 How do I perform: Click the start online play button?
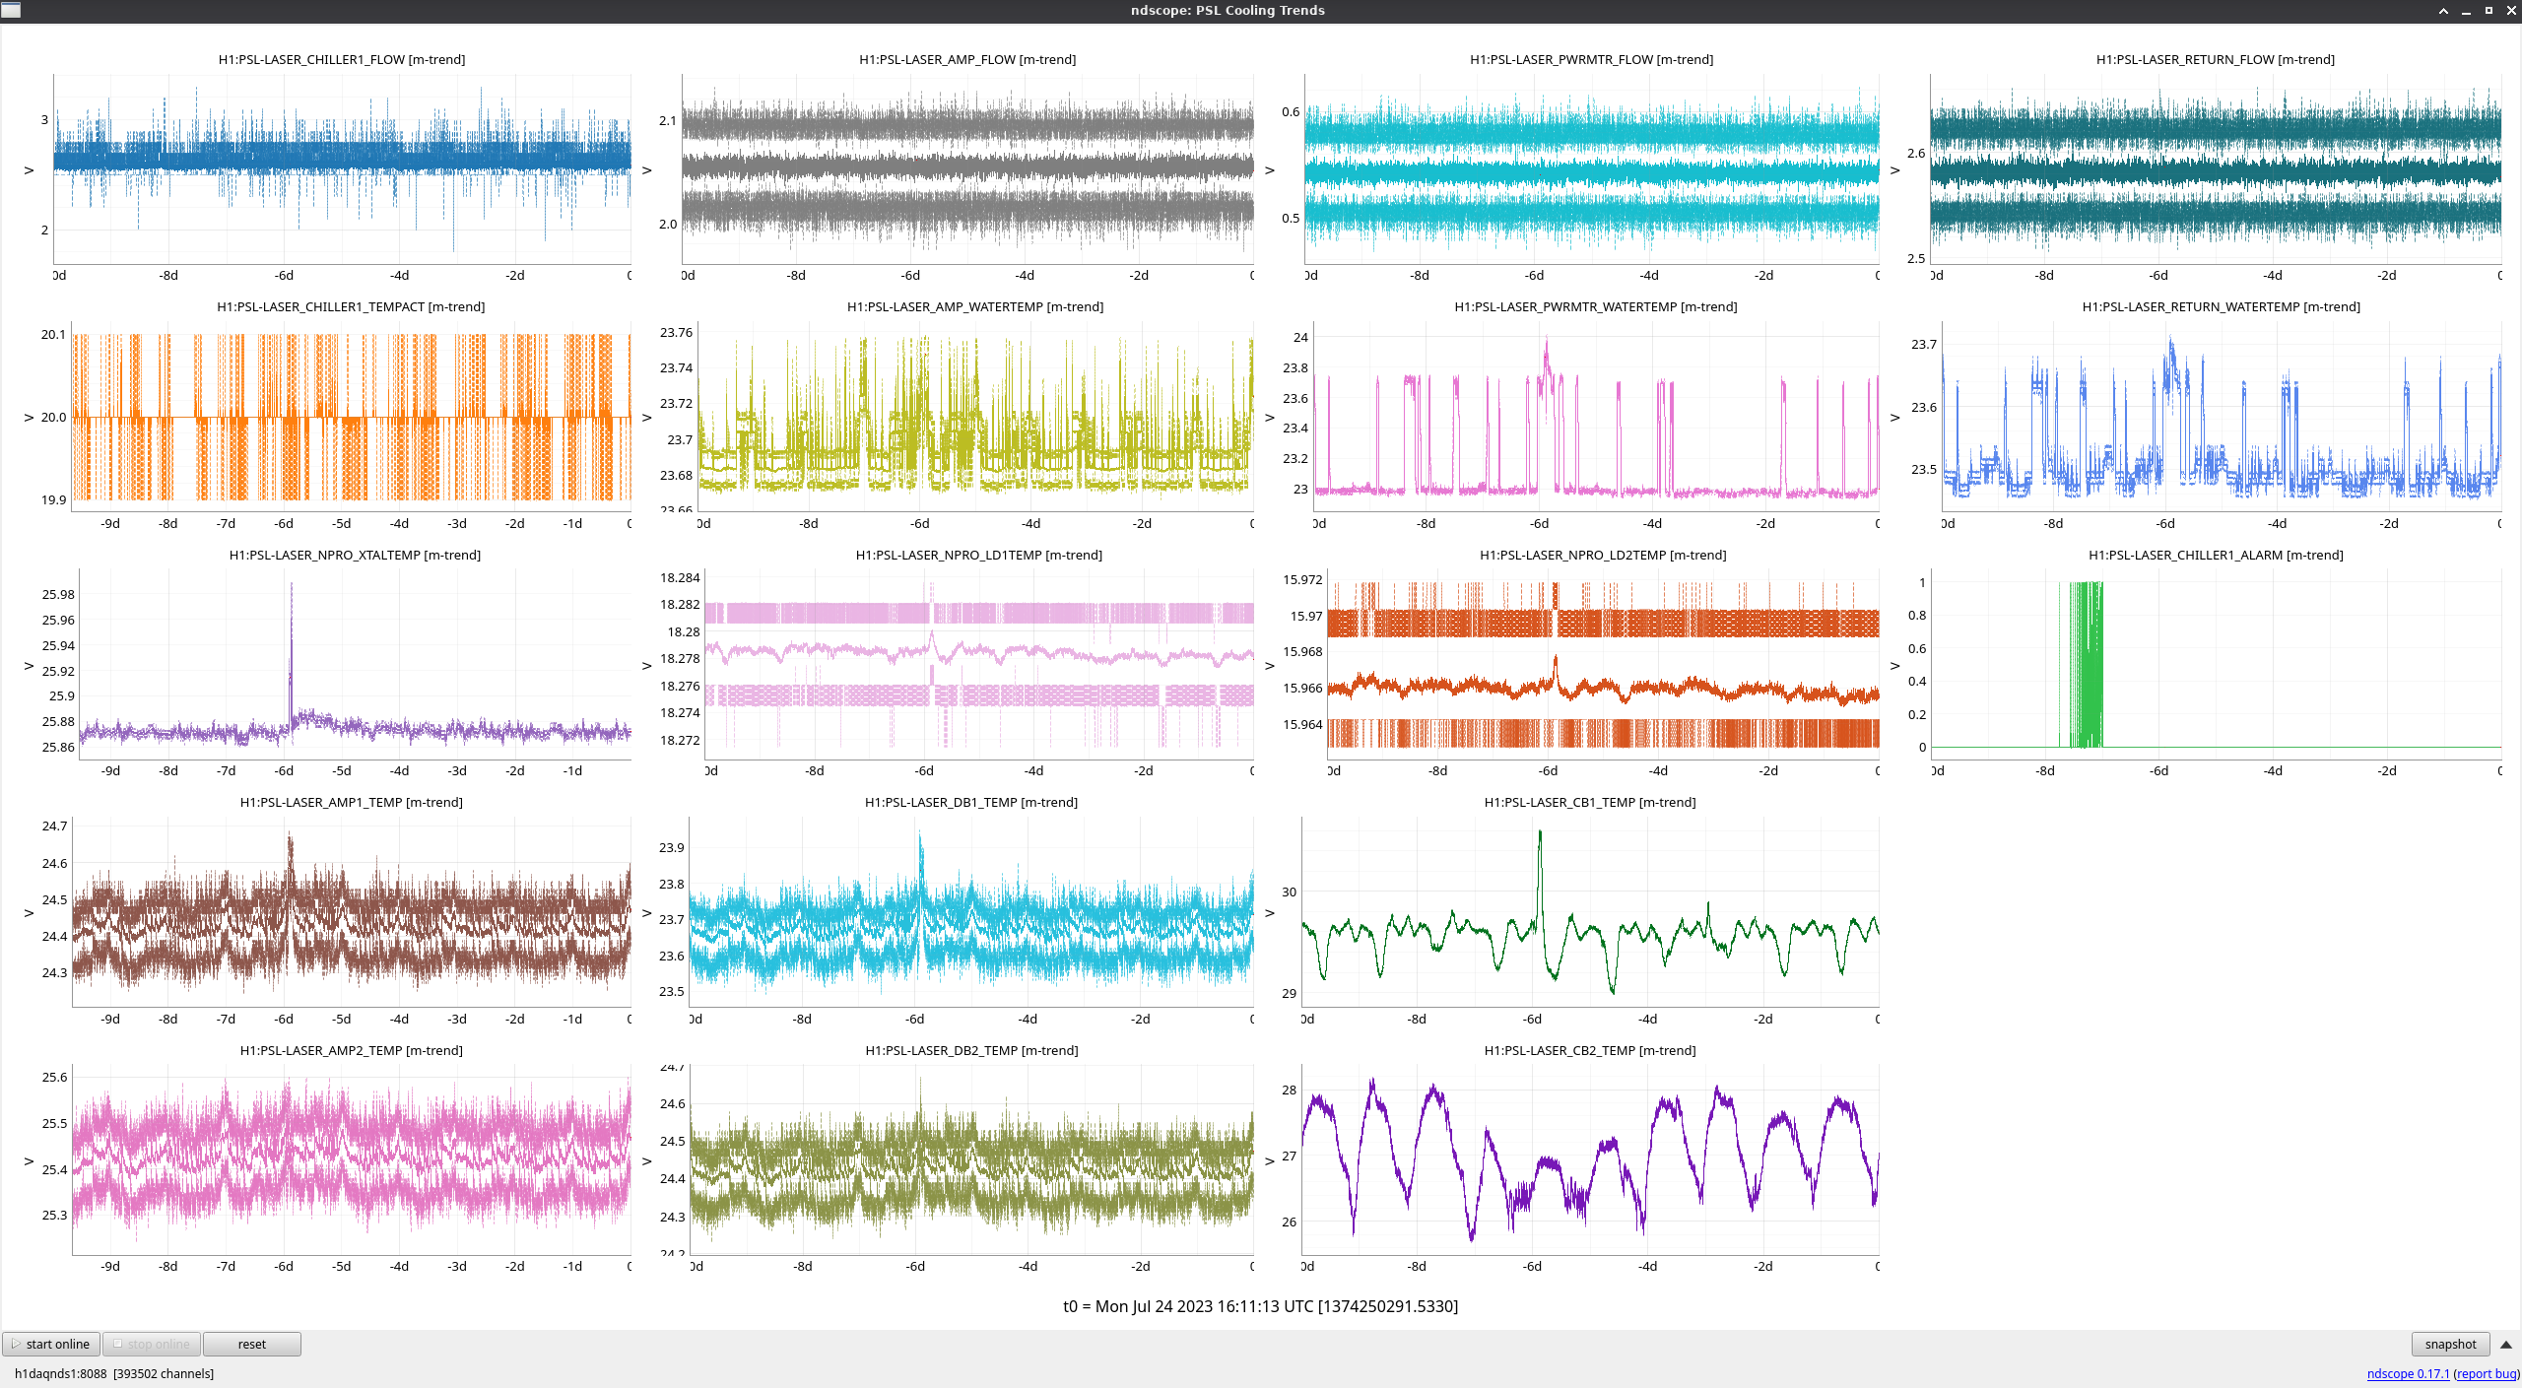(51, 1344)
